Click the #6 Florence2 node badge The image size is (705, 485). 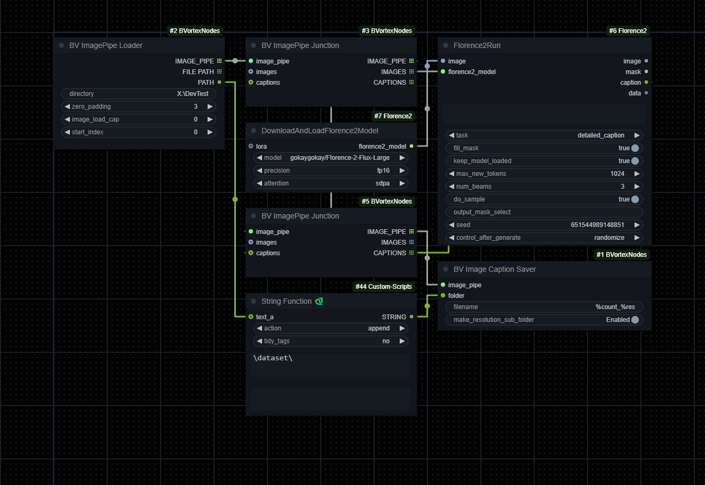click(x=628, y=31)
